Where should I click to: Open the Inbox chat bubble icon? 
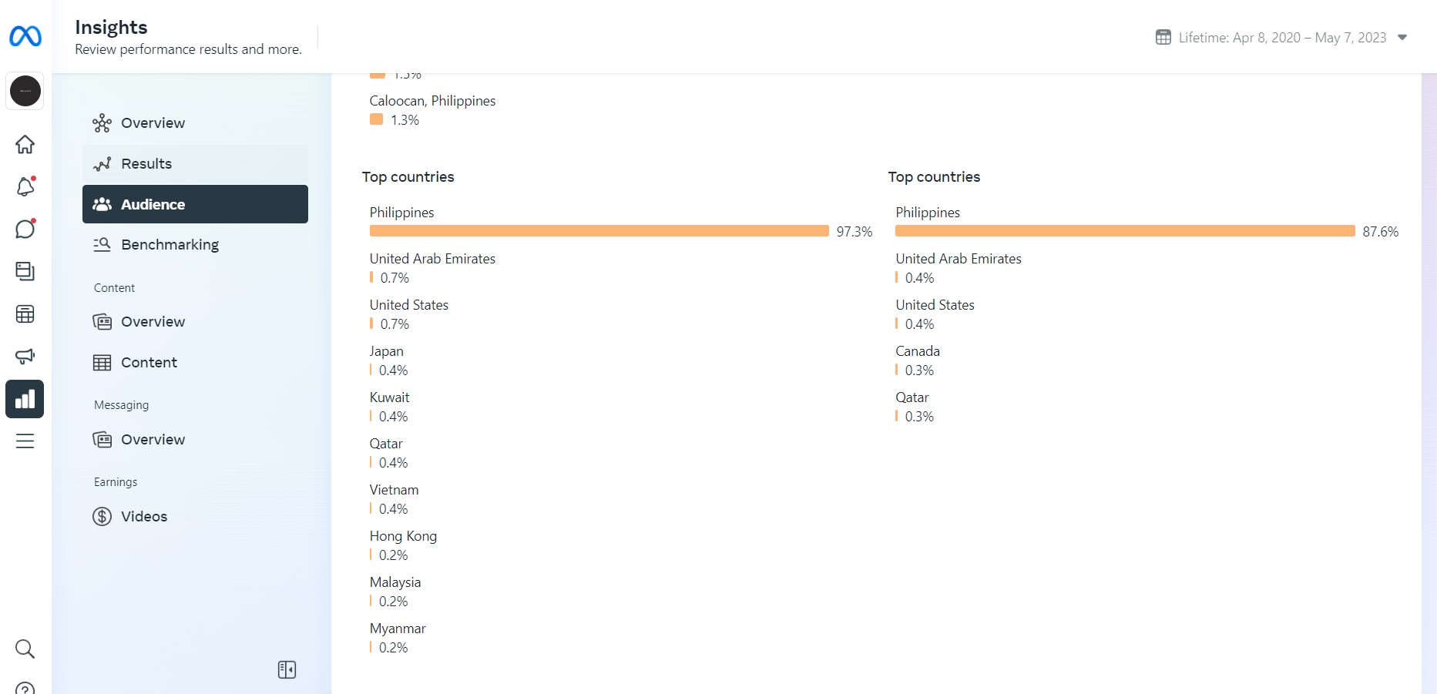[25, 230]
